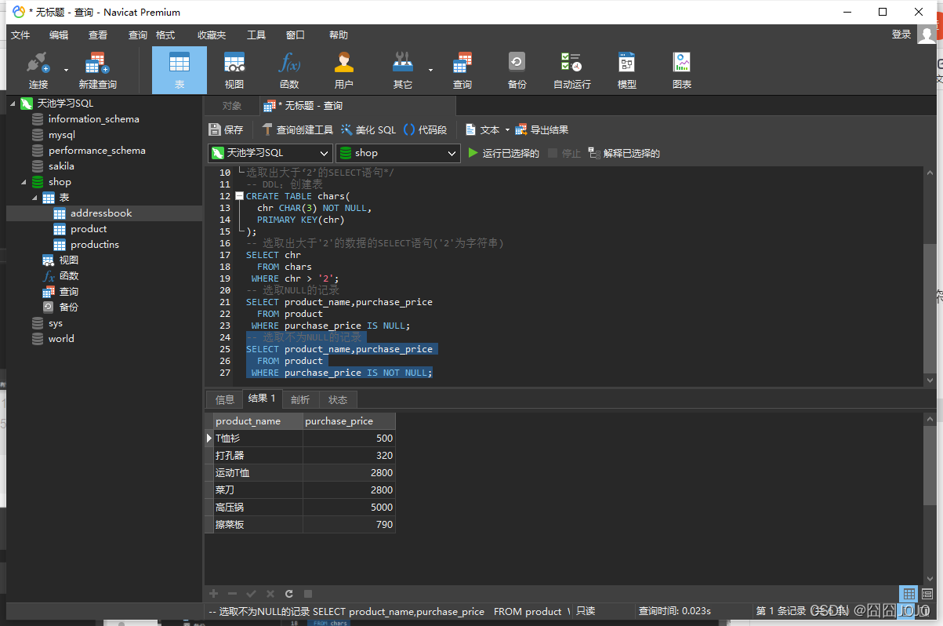The height and width of the screenshot is (626, 943).
Task: Click the product_name column header
Action: pos(258,421)
